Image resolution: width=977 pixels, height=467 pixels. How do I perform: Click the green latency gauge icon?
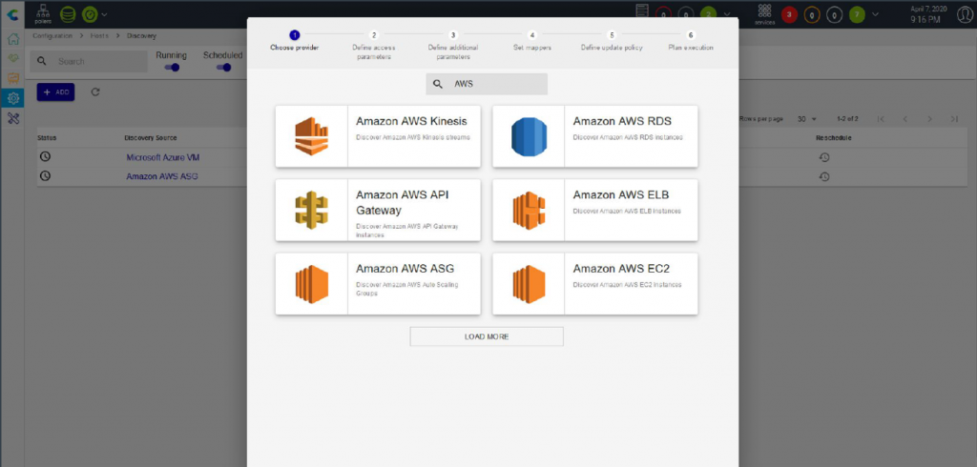[x=89, y=13]
